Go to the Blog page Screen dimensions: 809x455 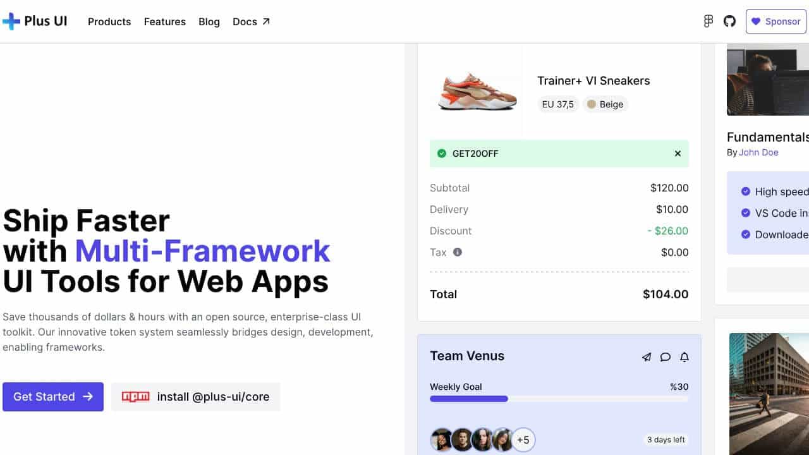pos(209,21)
